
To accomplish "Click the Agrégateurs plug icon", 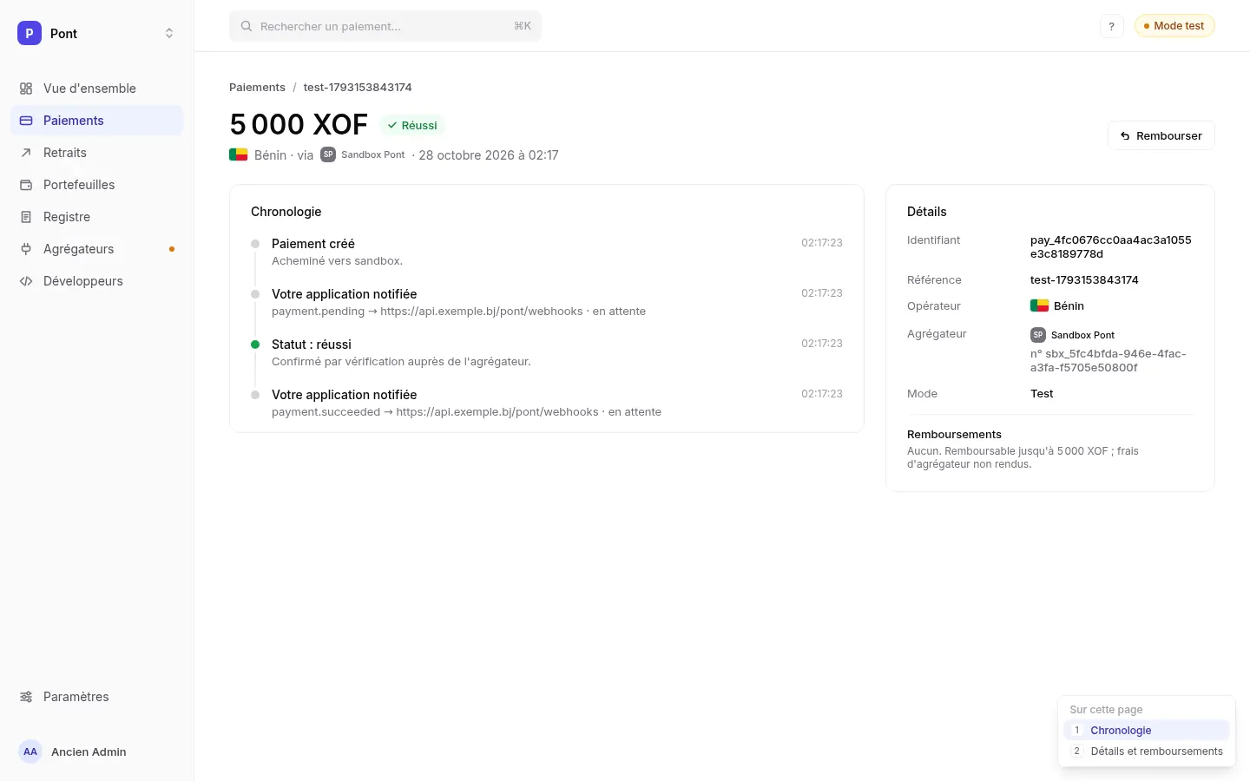I will coord(26,249).
